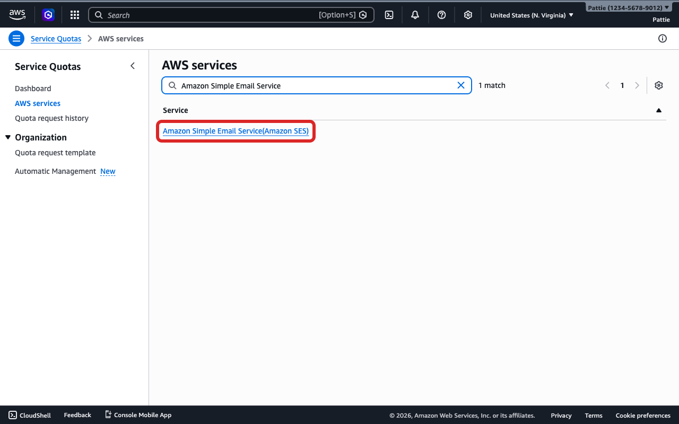Open Quota request template
This screenshot has width=679, height=424.
pyautogui.click(x=55, y=153)
